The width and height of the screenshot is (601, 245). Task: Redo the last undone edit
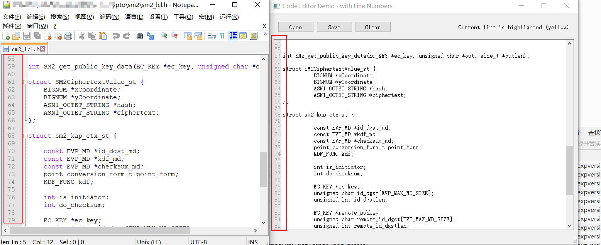click(x=126, y=36)
